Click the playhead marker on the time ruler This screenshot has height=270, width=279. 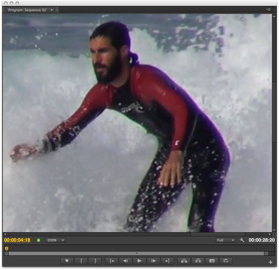coord(6,248)
